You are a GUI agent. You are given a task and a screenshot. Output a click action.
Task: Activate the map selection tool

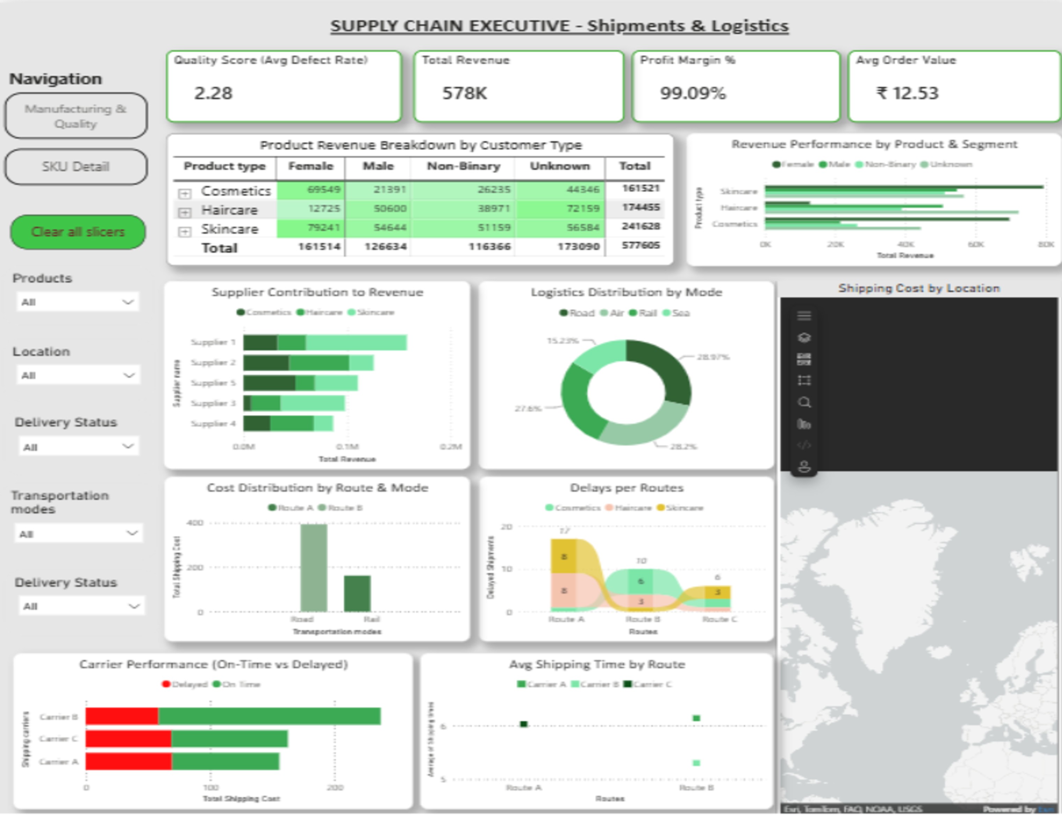(x=804, y=380)
